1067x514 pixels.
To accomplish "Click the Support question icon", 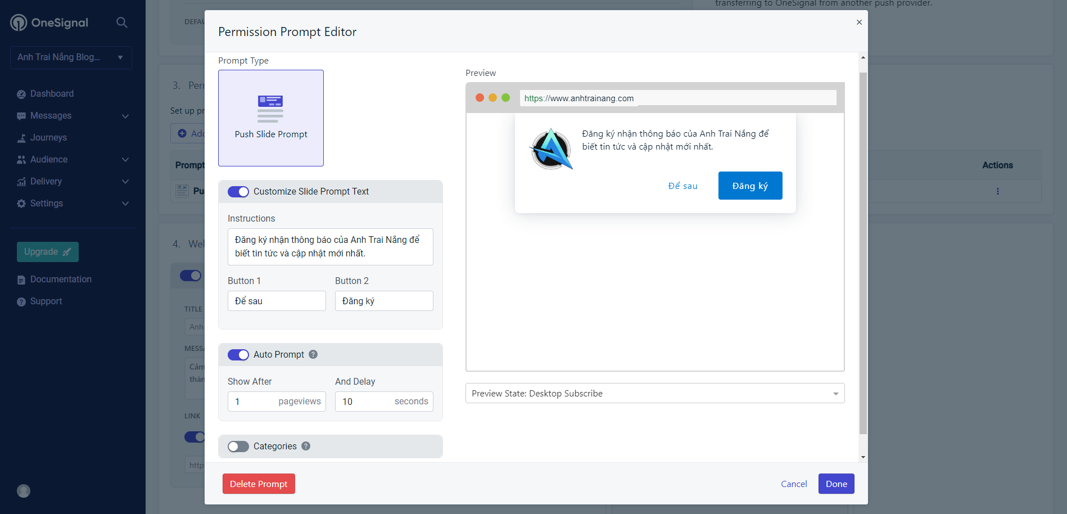I will tap(21, 301).
